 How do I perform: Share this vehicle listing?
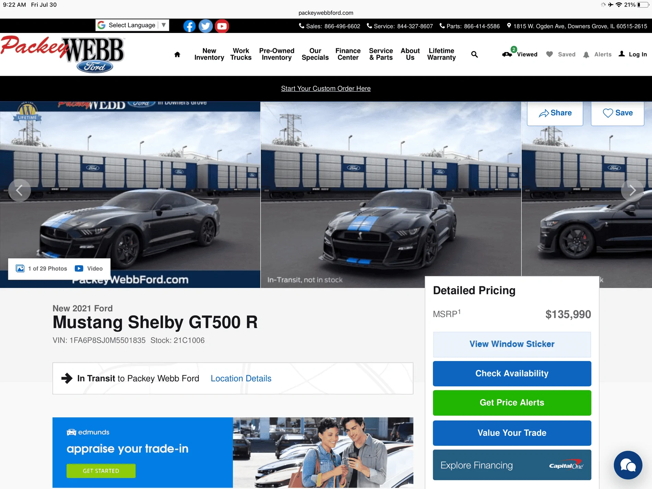pos(555,113)
